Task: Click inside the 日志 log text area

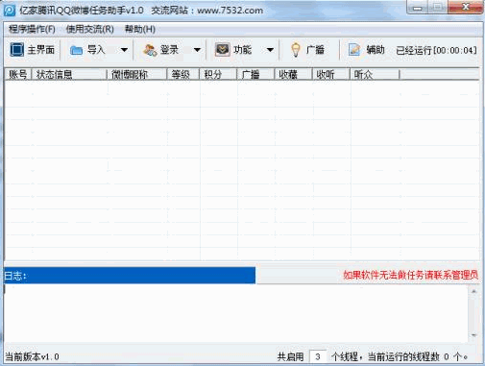Action: coord(236,313)
